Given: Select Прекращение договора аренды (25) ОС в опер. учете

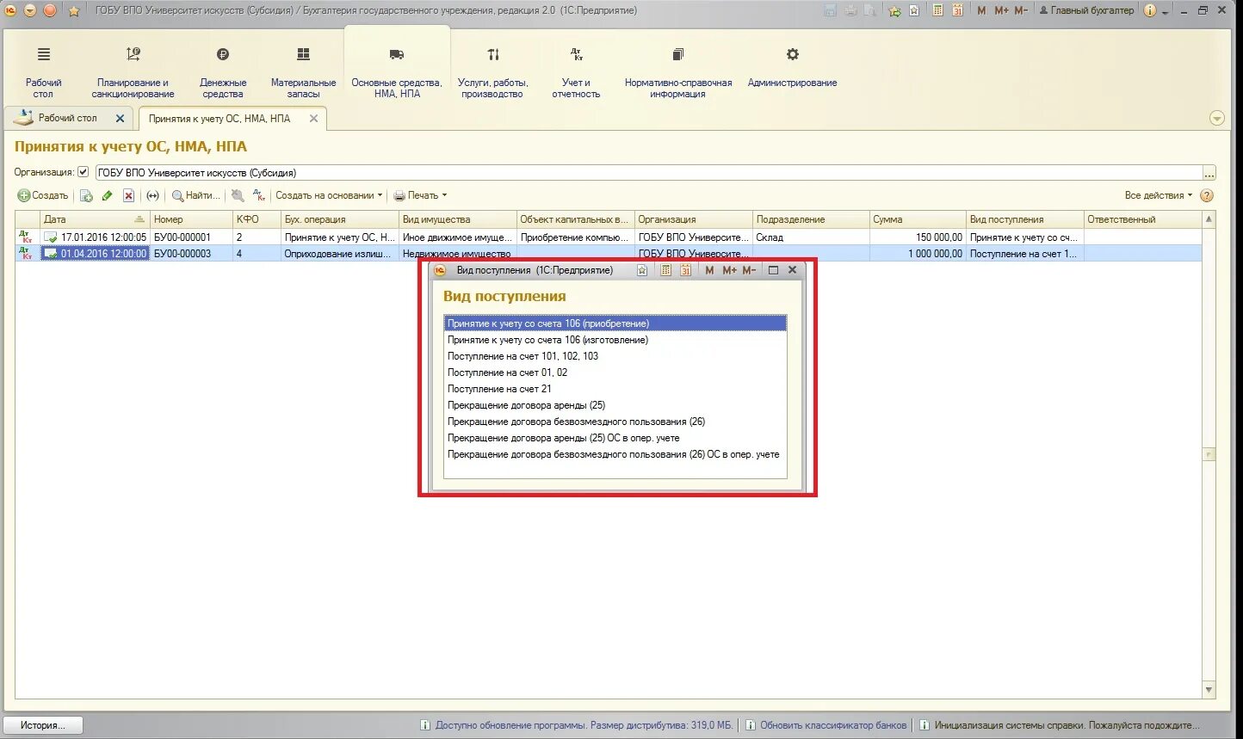Looking at the screenshot, I should coord(615,438).
